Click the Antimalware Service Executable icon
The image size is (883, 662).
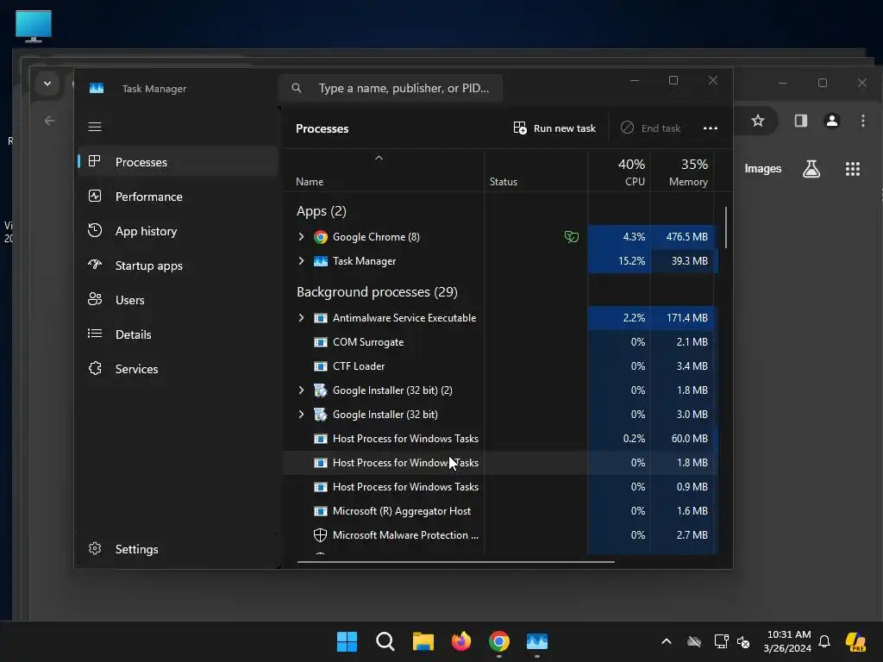point(321,318)
